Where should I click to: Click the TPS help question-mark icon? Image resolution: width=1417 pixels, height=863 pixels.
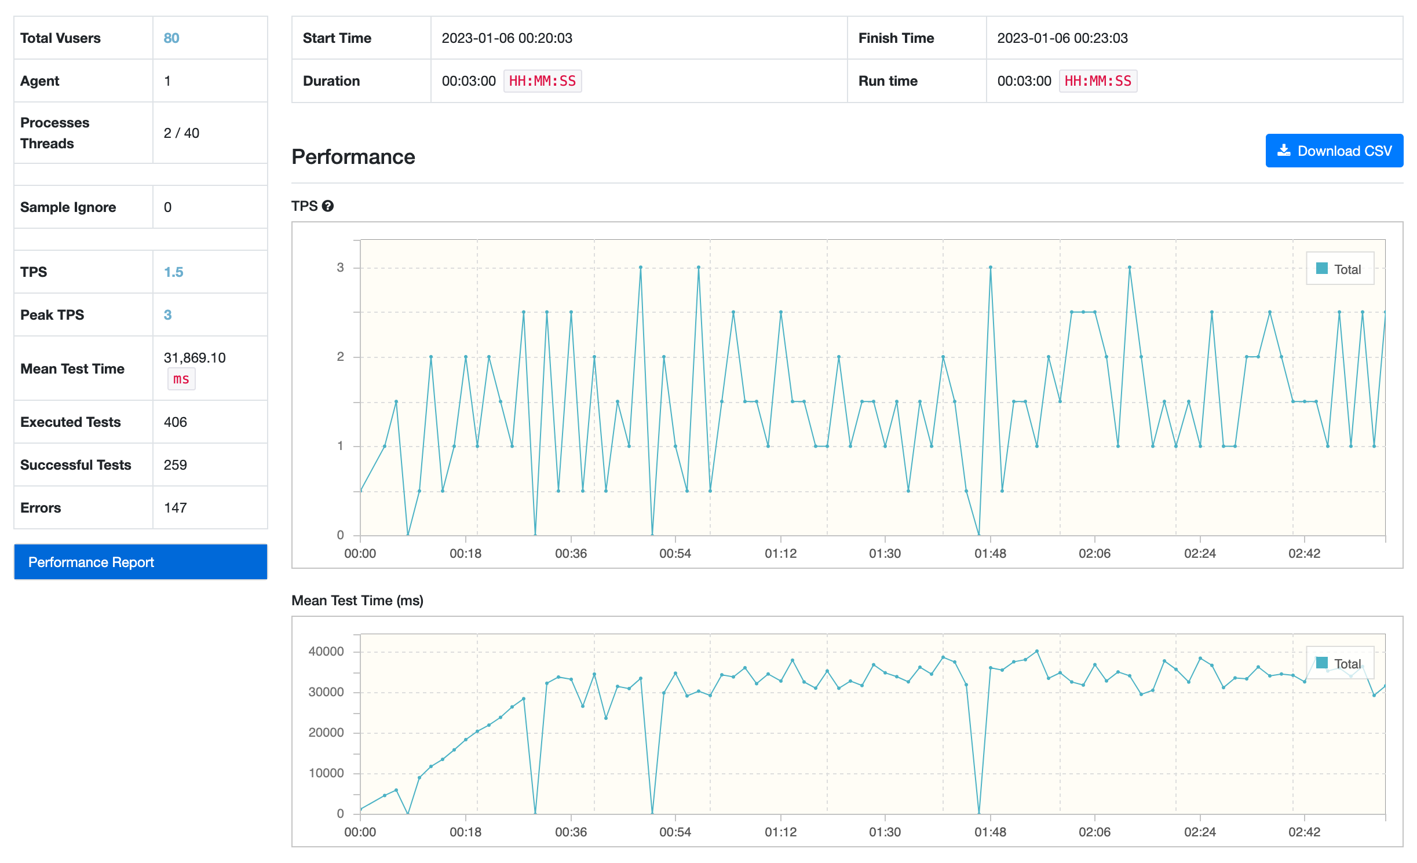pyautogui.click(x=328, y=206)
